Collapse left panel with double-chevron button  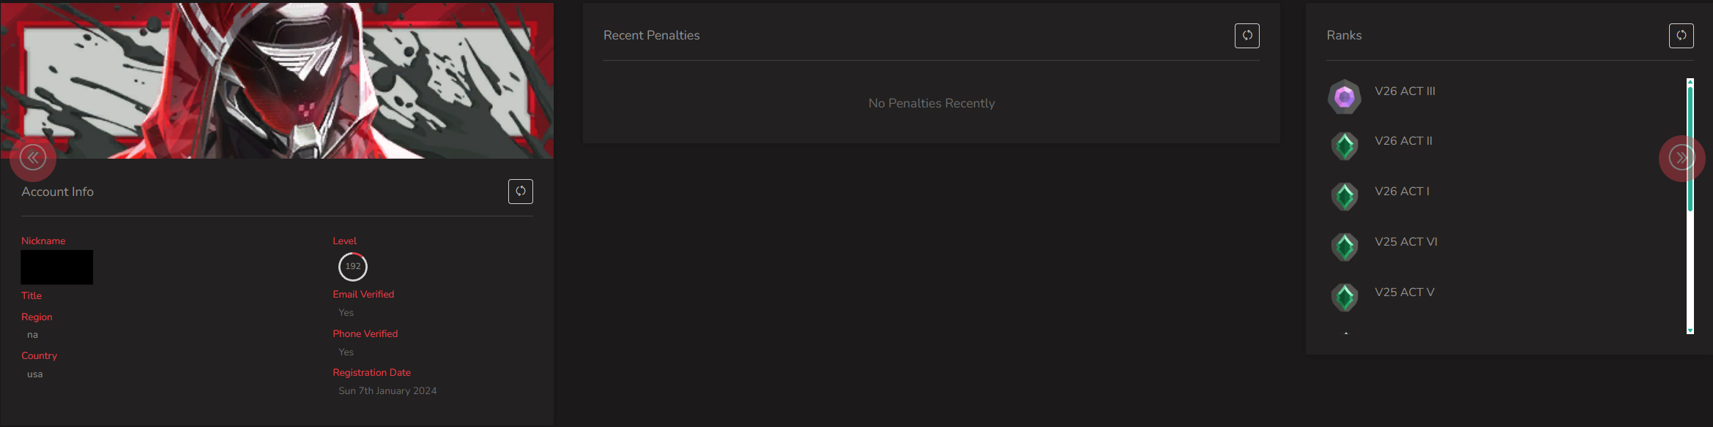(x=33, y=158)
